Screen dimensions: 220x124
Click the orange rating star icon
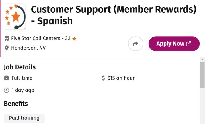(x=74, y=39)
